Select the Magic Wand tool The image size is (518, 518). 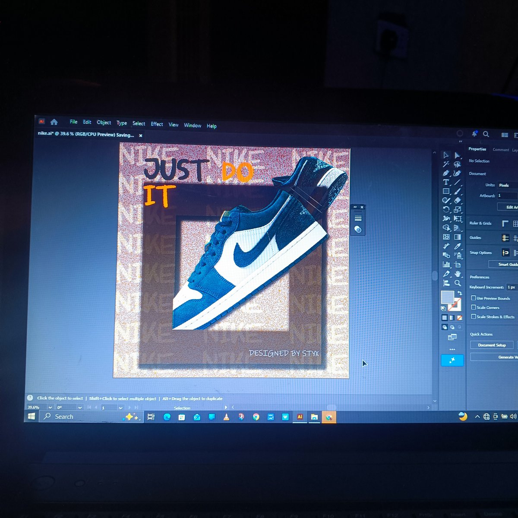coord(446,164)
